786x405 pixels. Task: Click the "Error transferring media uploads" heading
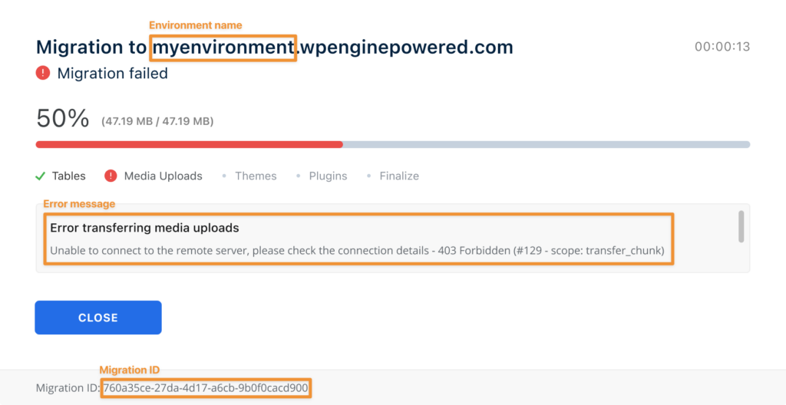click(144, 228)
